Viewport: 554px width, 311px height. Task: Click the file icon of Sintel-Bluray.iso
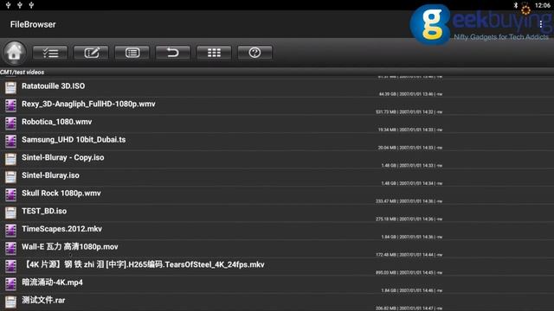(10, 177)
